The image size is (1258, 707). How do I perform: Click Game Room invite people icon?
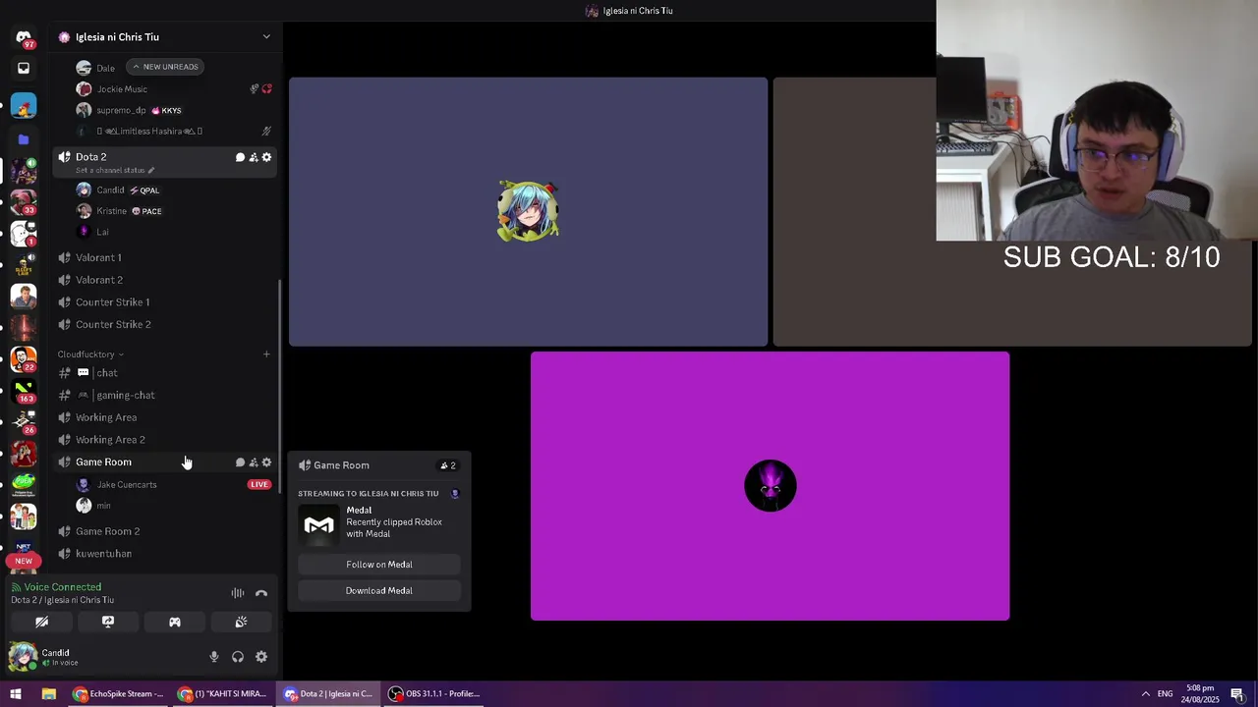coord(254,462)
